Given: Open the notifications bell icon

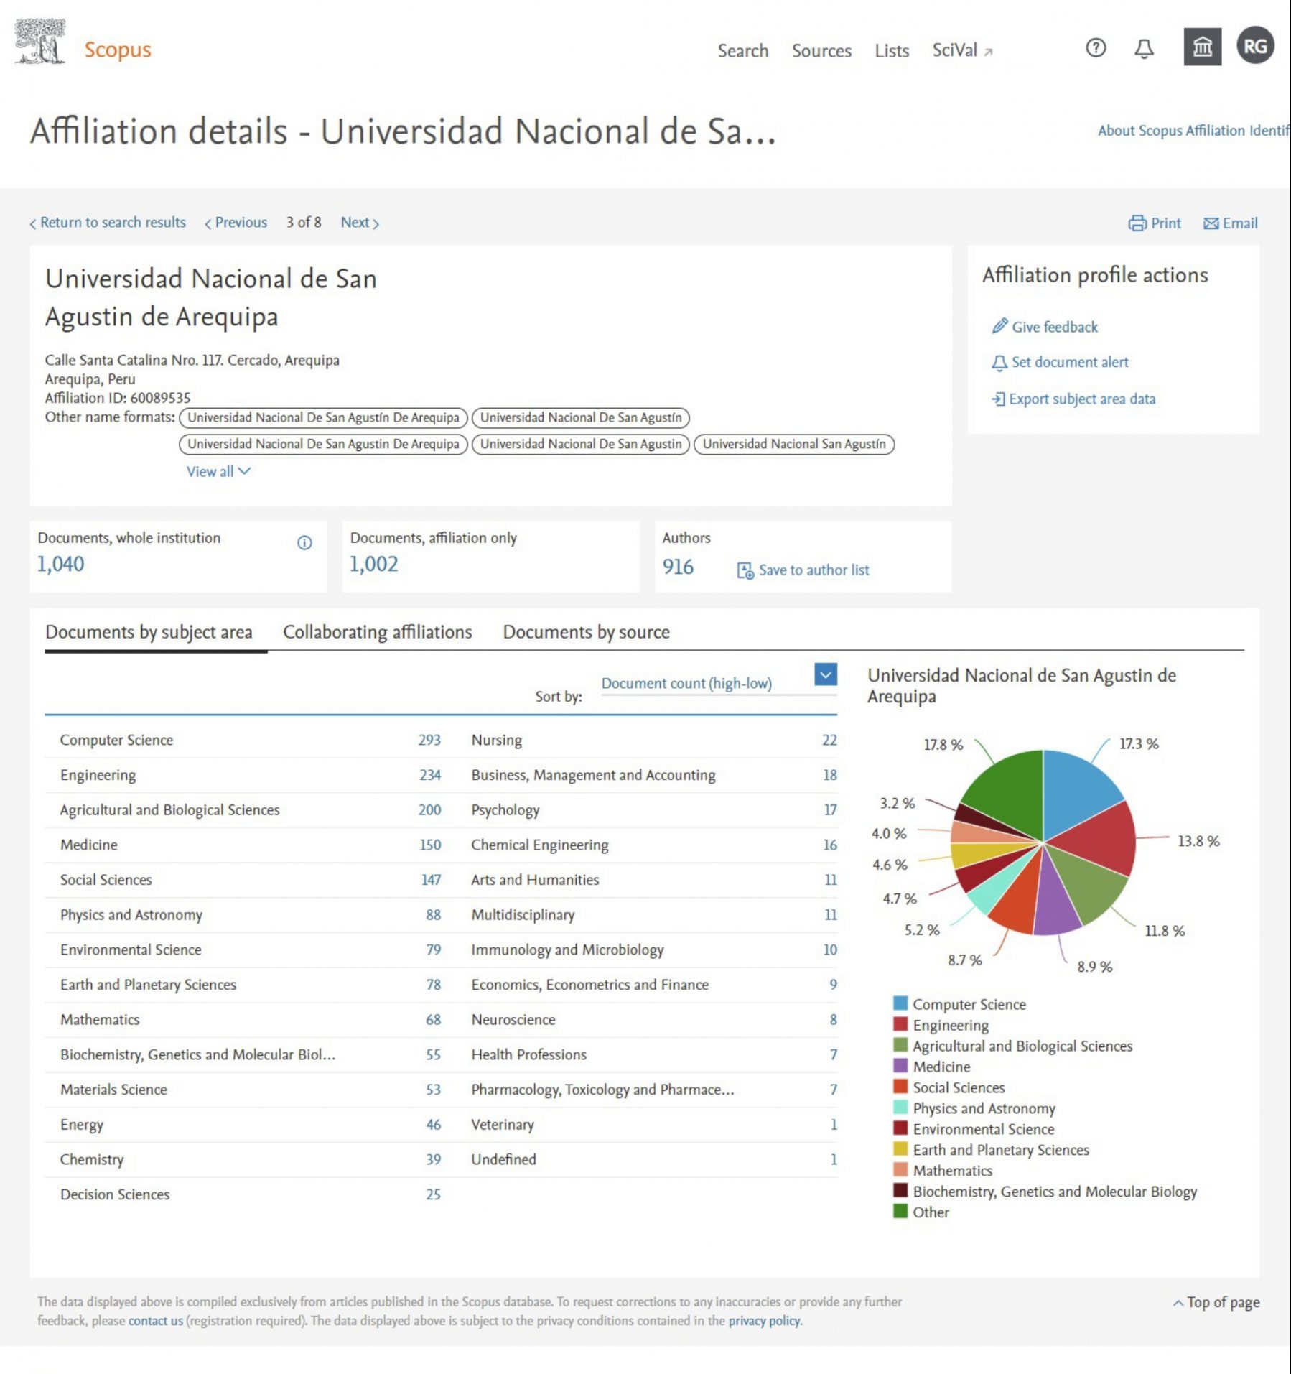Looking at the screenshot, I should click(1144, 48).
